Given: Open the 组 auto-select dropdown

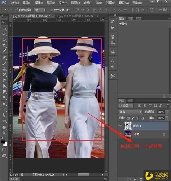Looking at the screenshot, I should point(40,10).
